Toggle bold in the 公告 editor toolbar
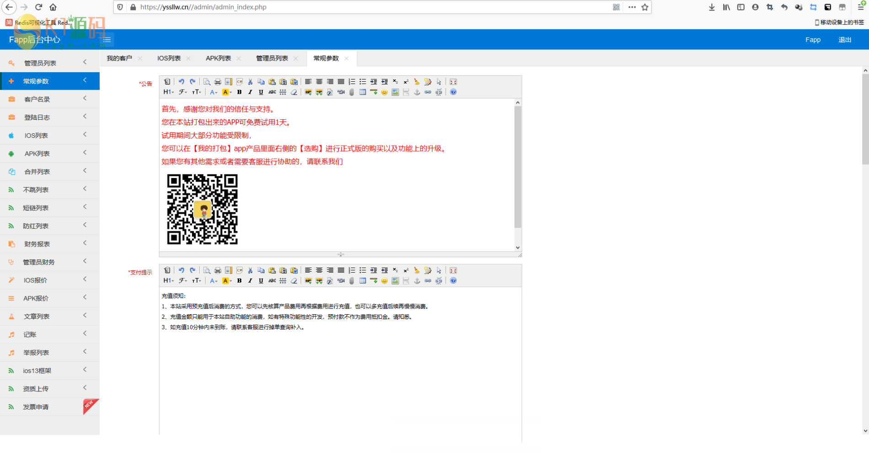 click(x=239, y=92)
